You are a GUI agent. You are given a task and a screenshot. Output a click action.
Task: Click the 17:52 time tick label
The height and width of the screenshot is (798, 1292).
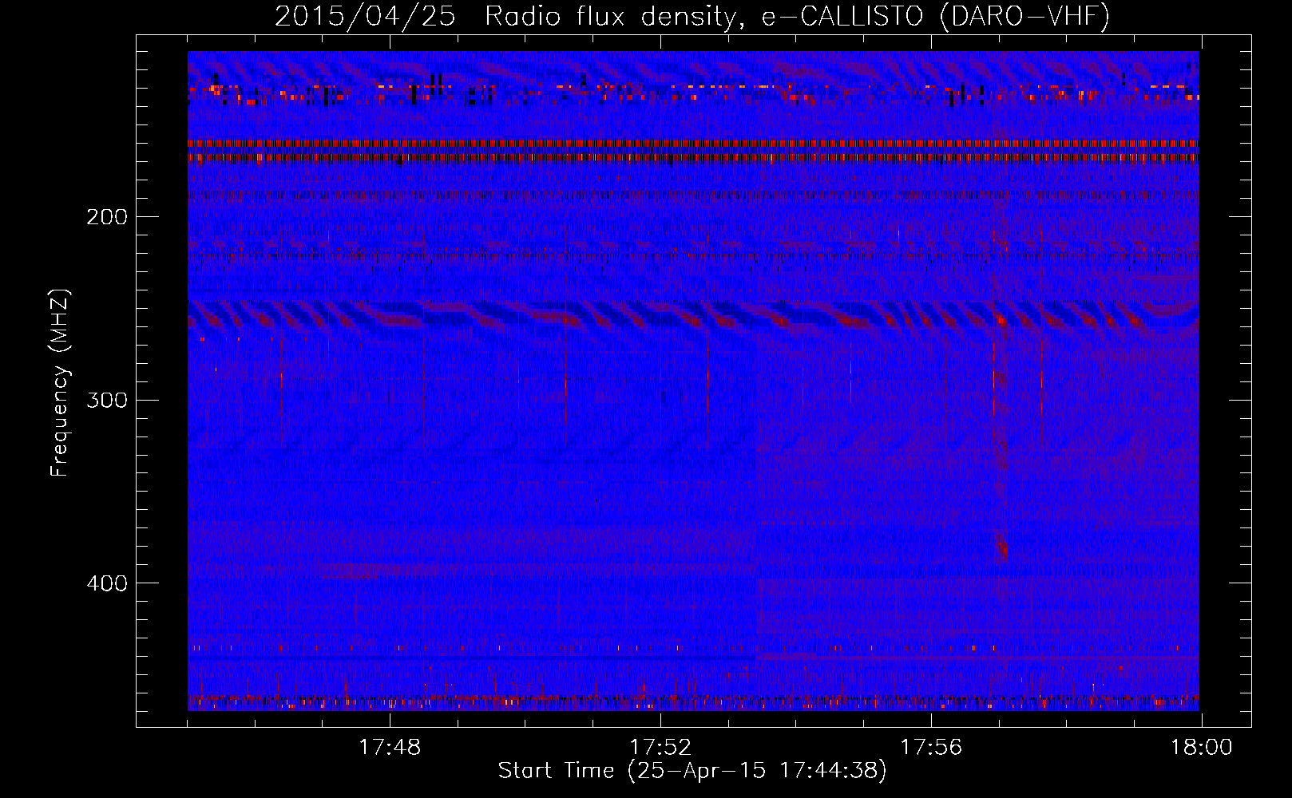coord(660,748)
